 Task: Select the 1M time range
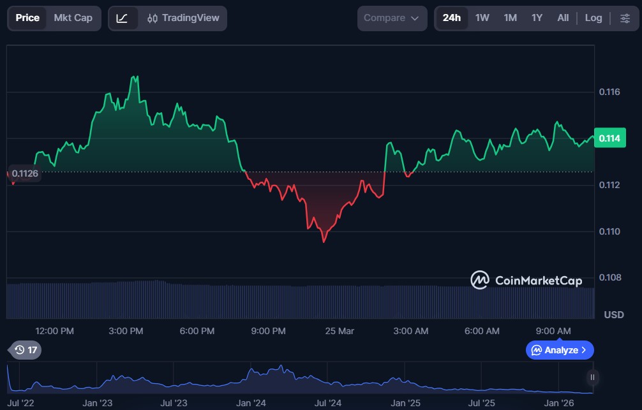(x=510, y=18)
